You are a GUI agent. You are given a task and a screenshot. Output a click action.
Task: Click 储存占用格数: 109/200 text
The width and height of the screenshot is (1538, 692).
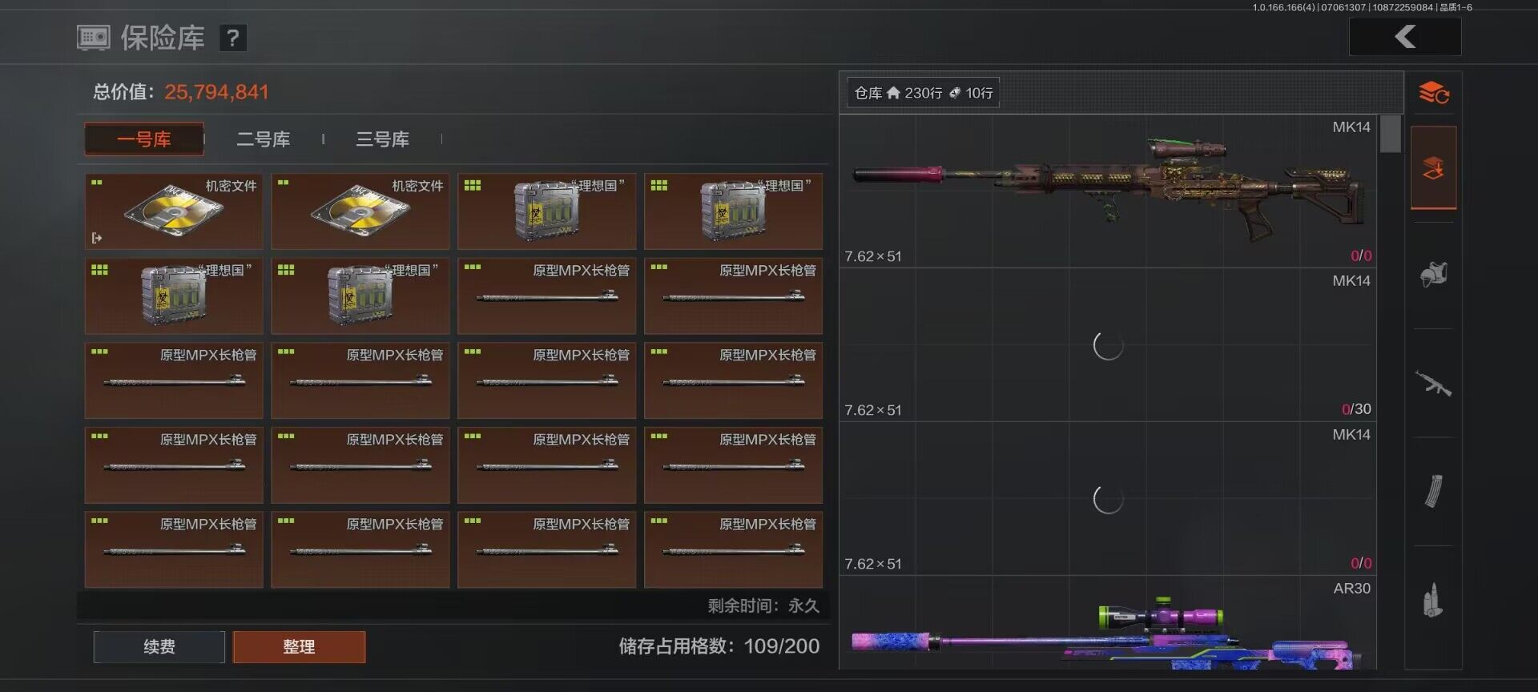click(719, 646)
